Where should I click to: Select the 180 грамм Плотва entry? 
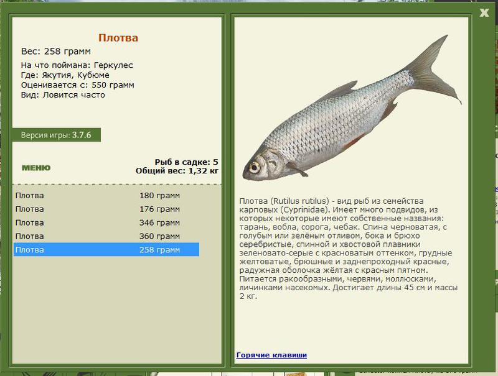click(x=106, y=195)
